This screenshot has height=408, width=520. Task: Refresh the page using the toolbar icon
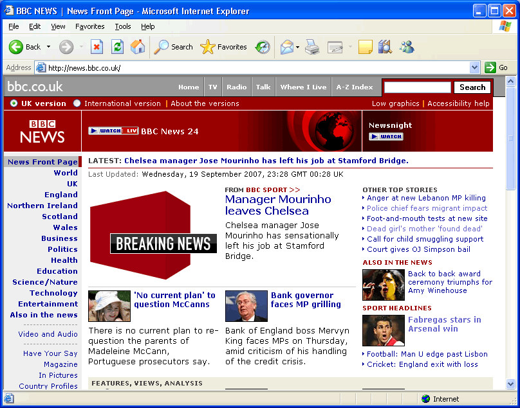[117, 47]
